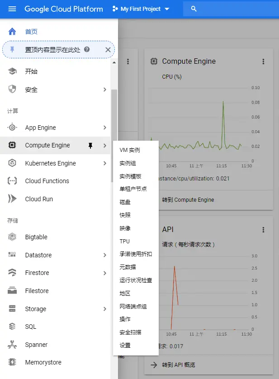Image resolution: width=279 pixels, height=379 pixels.
Task: Click the sidebar's vertical scrollbar thumb
Action: click(x=114, y=135)
